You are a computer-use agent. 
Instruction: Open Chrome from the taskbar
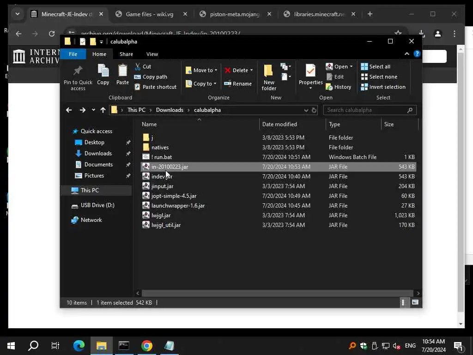[146, 346]
